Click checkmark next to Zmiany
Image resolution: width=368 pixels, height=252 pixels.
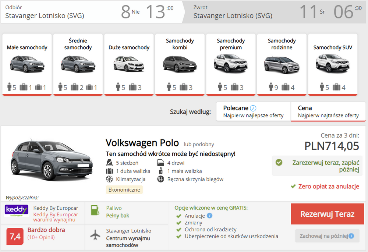click(x=179, y=223)
